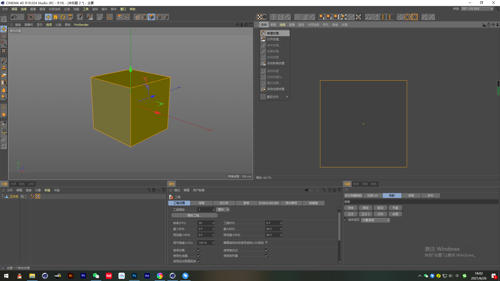Toggle 使用动画 checkbox
This screenshot has height=281, width=500.
point(199,250)
